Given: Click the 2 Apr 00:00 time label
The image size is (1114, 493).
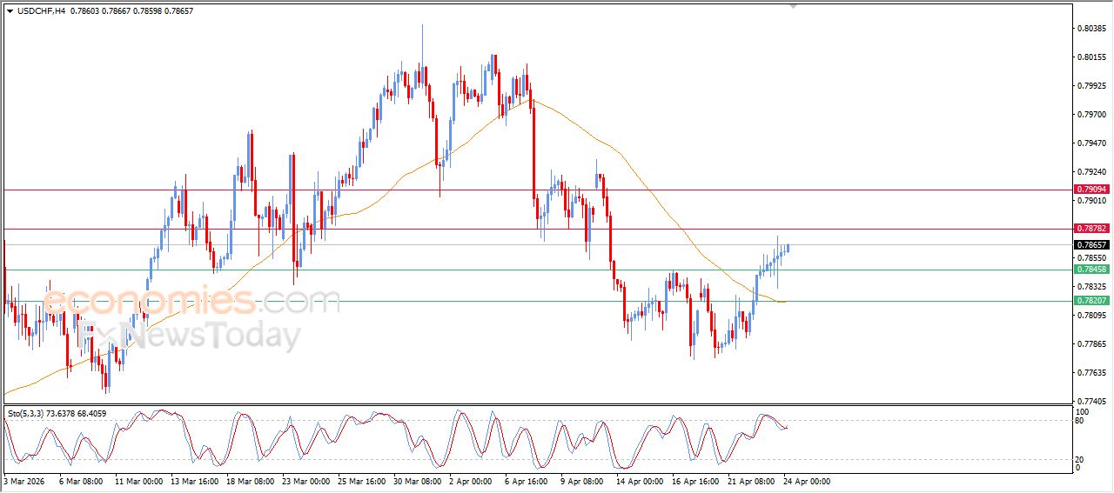Looking at the screenshot, I should pyautogui.click(x=469, y=480).
